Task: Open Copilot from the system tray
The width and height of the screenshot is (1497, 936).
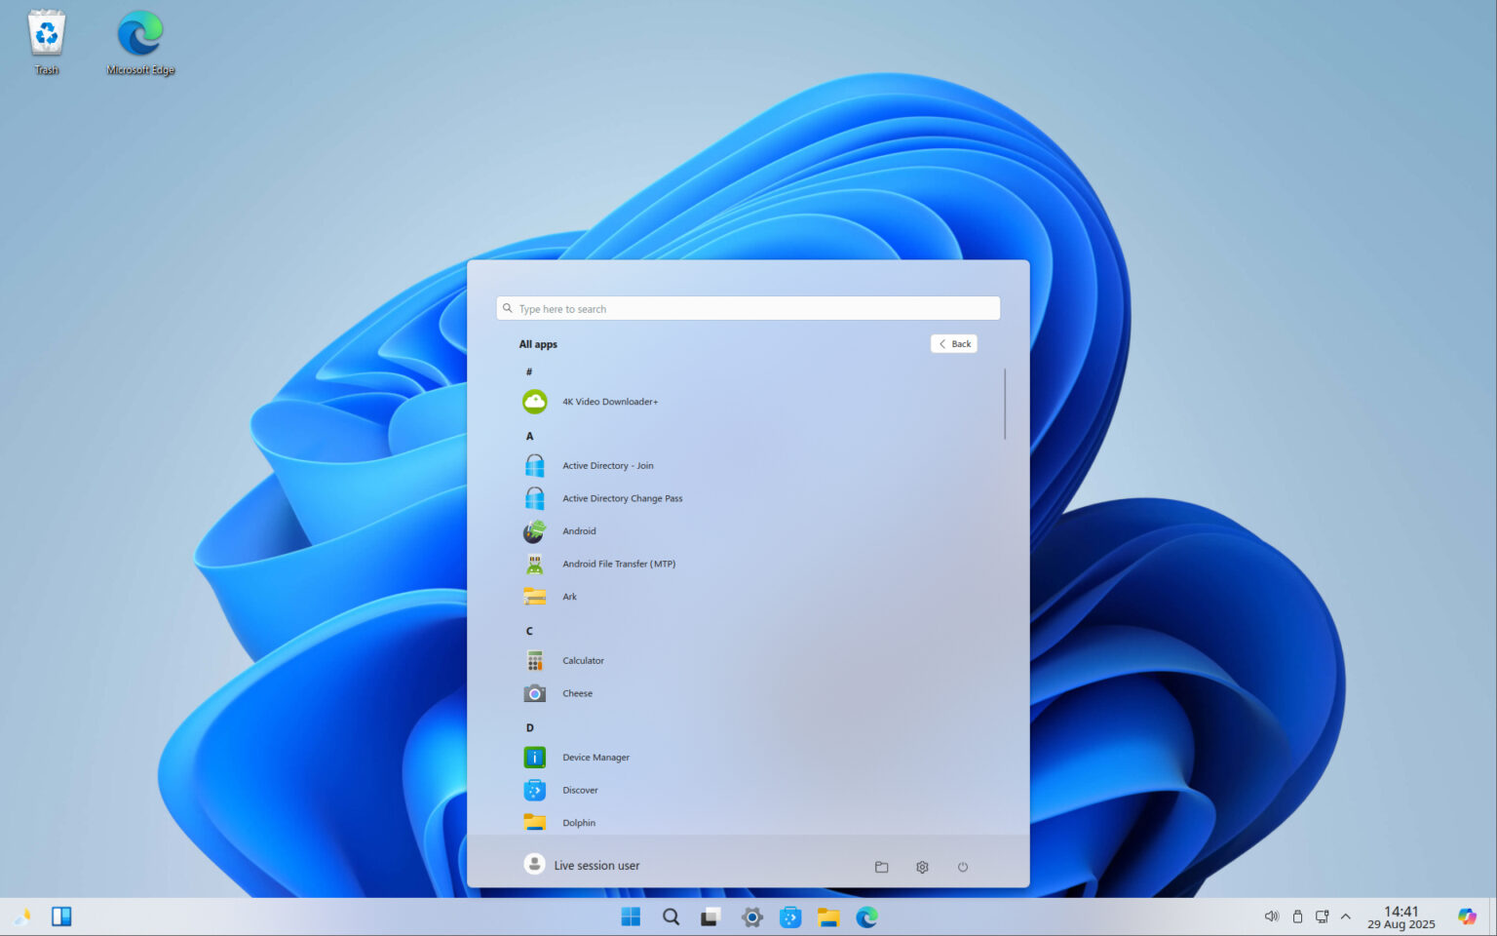Action: click(x=1467, y=916)
